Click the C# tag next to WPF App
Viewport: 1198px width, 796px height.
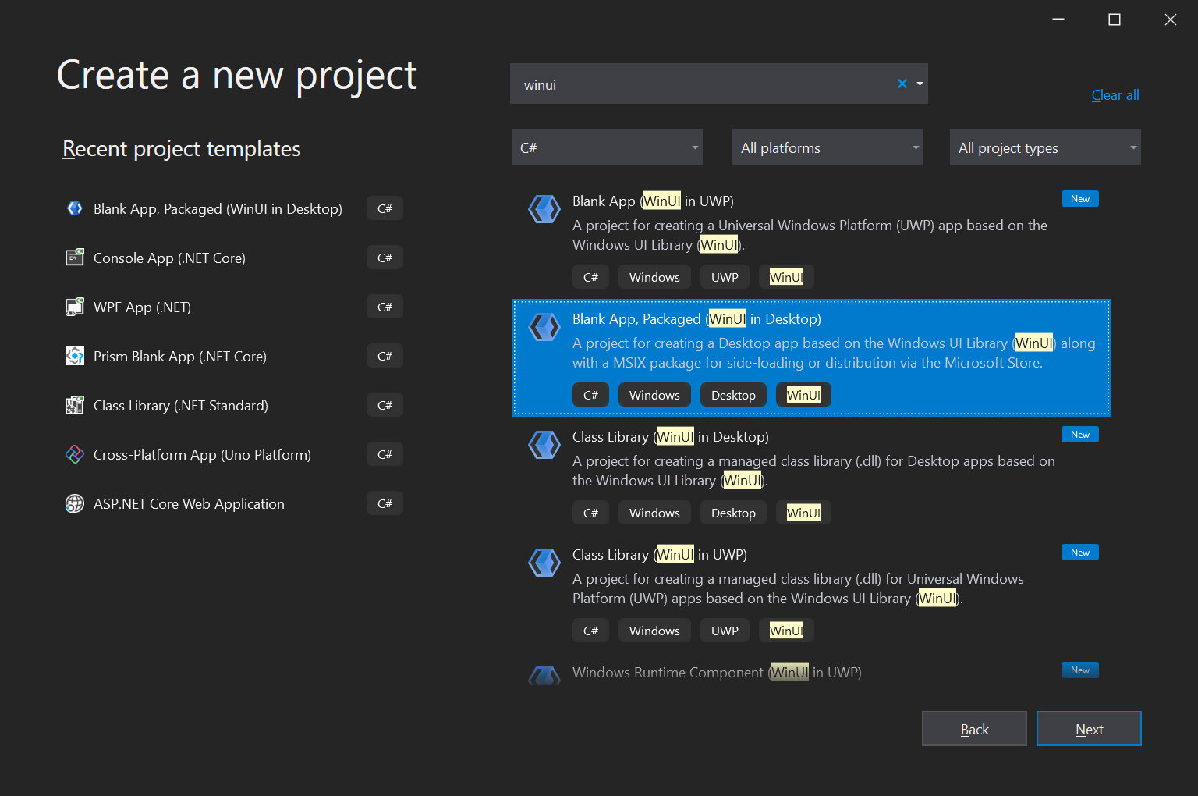[385, 307]
